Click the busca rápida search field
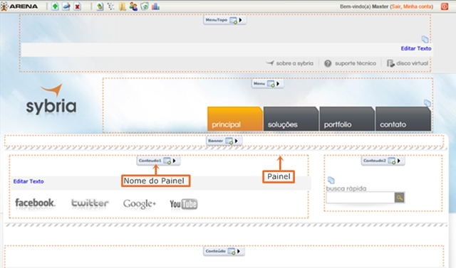This screenshot has height=268, width=456. [x=360, y=198]
